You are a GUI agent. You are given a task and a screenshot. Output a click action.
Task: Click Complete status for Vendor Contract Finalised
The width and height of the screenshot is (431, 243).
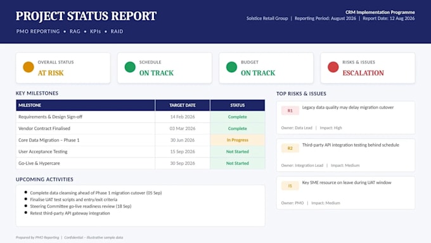[238, 129]
